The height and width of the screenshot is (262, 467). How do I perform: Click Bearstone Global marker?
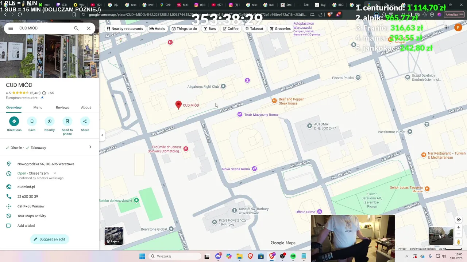(x=171, y=229)
